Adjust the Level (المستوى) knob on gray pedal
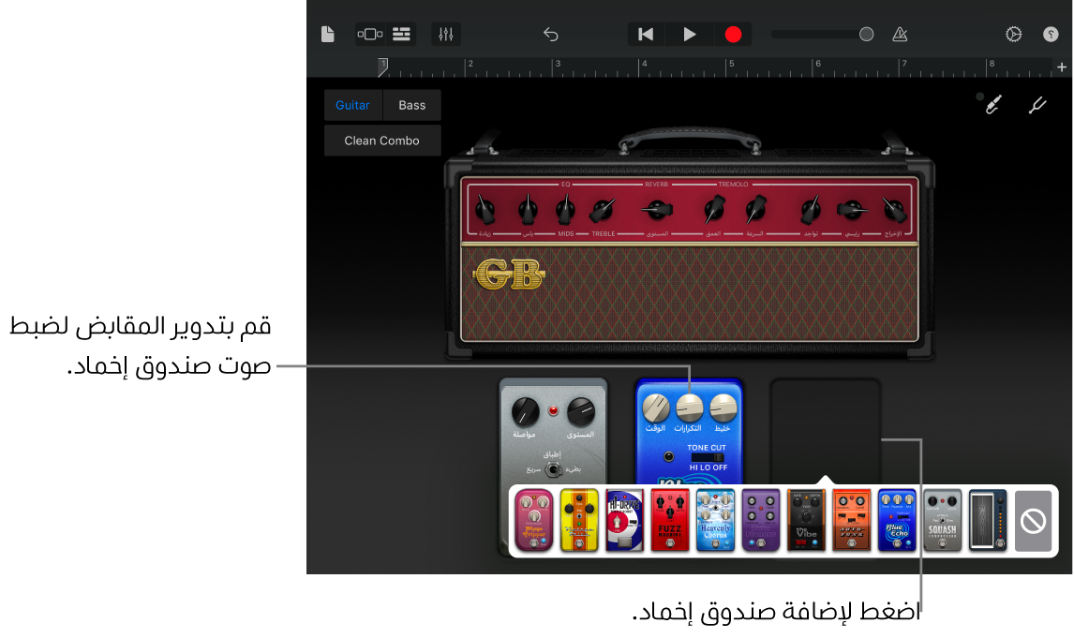The width and height of the screenshot is (1074, 638). [x=581, y=411]
